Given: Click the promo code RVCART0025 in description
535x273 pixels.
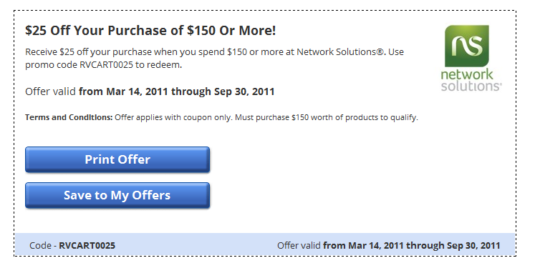Looking at the screenshot, I should point(106,64).
